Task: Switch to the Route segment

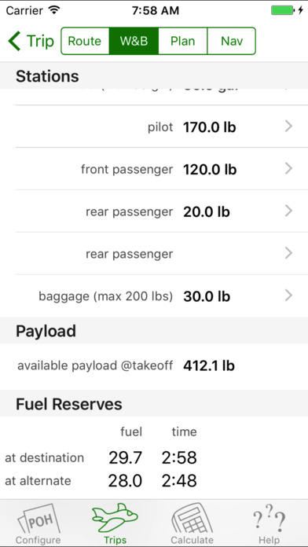Action: tap(85, 41)
